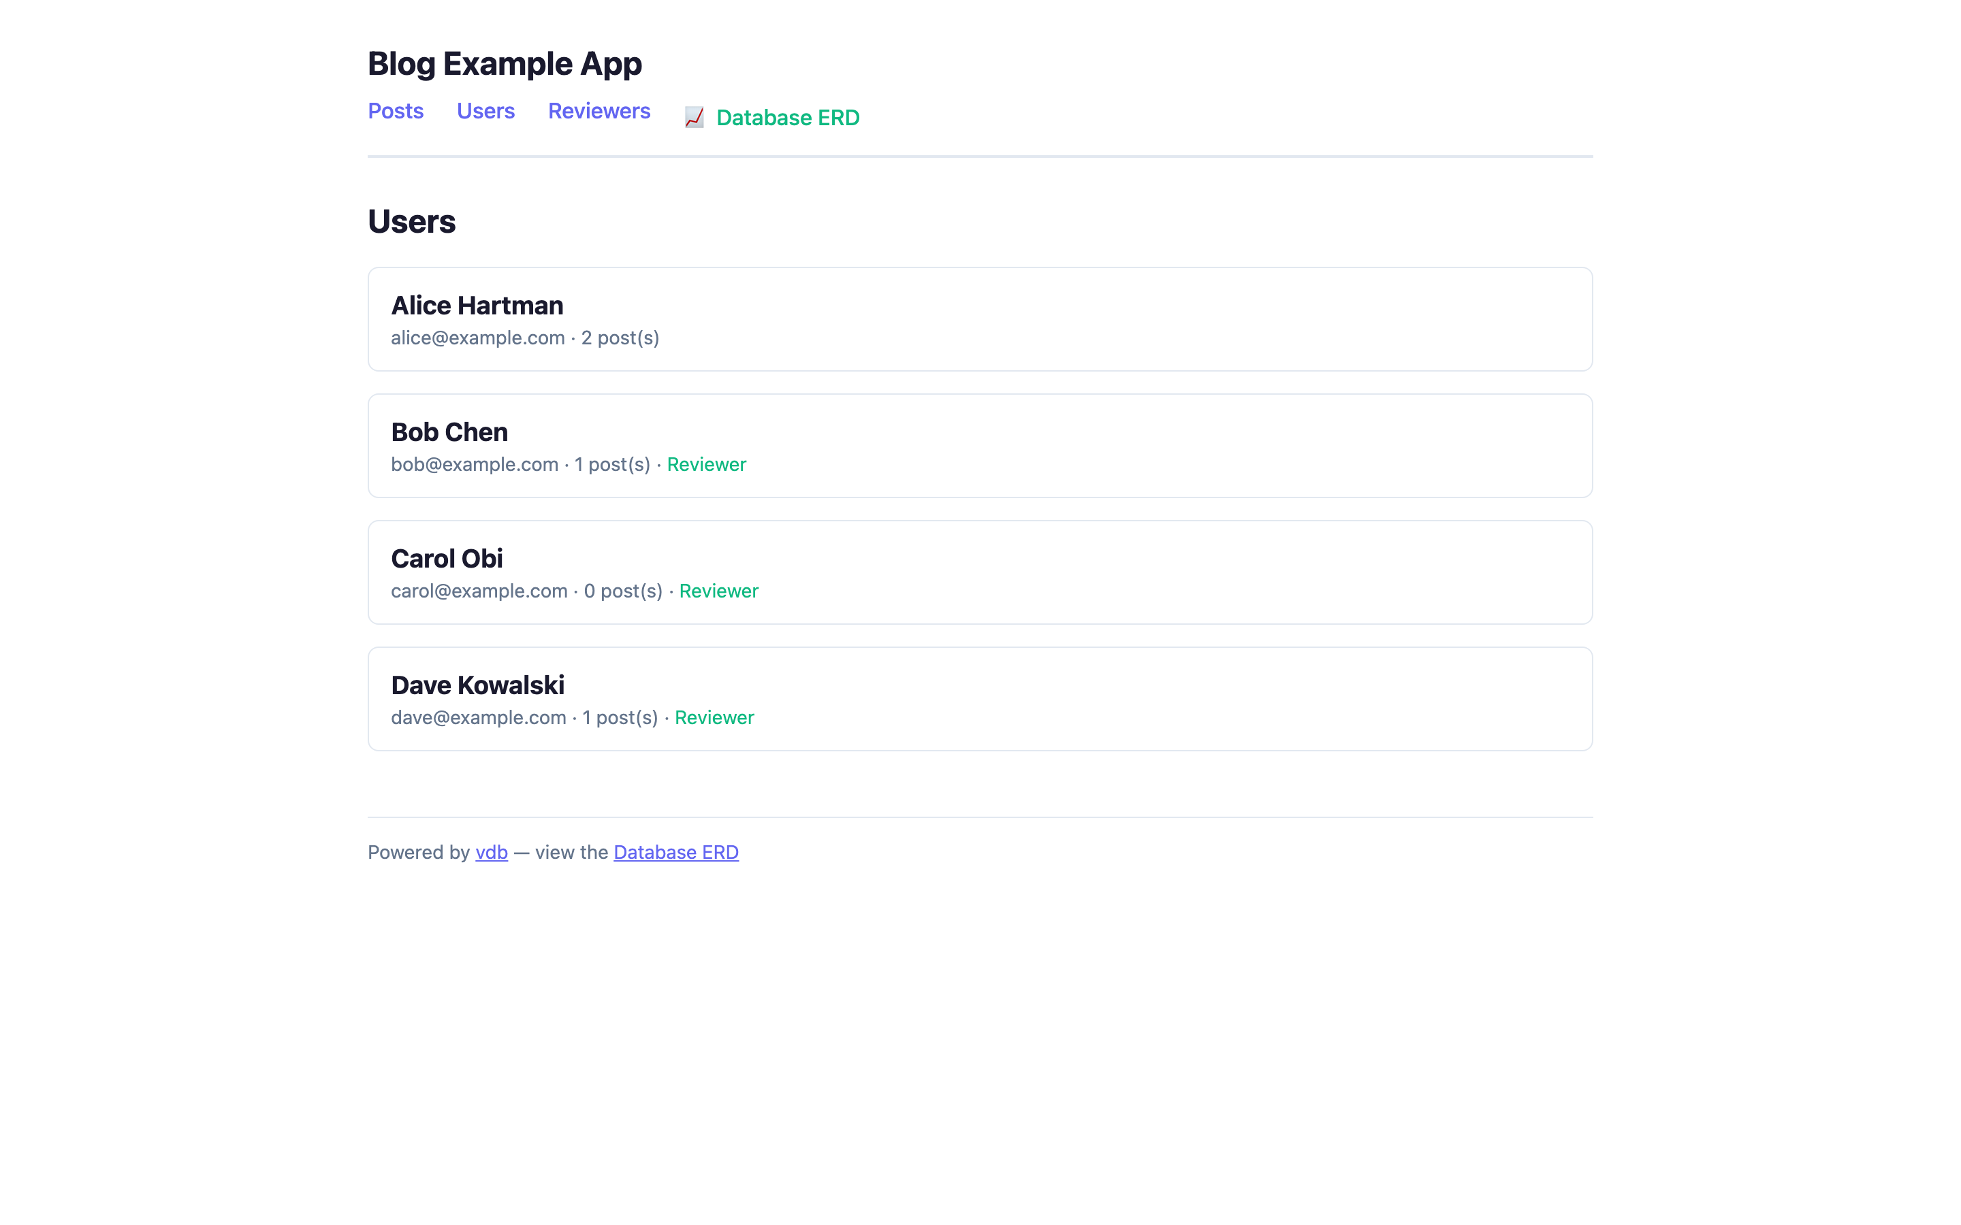Screen dimensions: 1961x1225
Task: Click the Reviewer label on Dave Kowalski
Action: (714, 717)
